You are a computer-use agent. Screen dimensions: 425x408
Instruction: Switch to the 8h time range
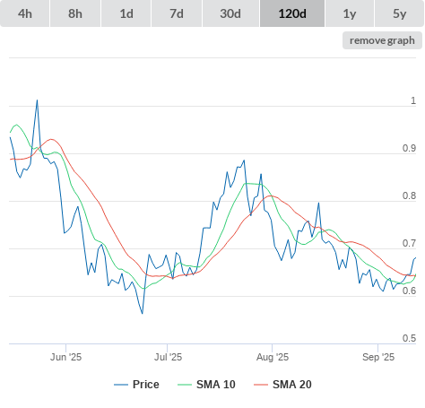point(75,13)
